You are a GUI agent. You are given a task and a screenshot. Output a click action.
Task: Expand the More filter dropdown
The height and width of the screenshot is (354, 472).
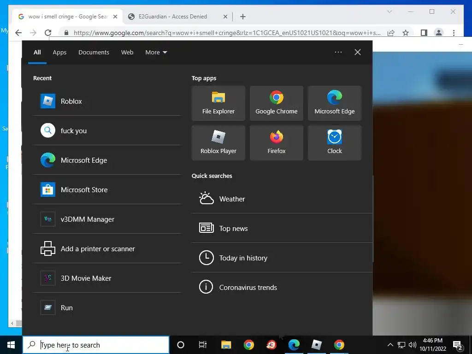pos(156,53)
